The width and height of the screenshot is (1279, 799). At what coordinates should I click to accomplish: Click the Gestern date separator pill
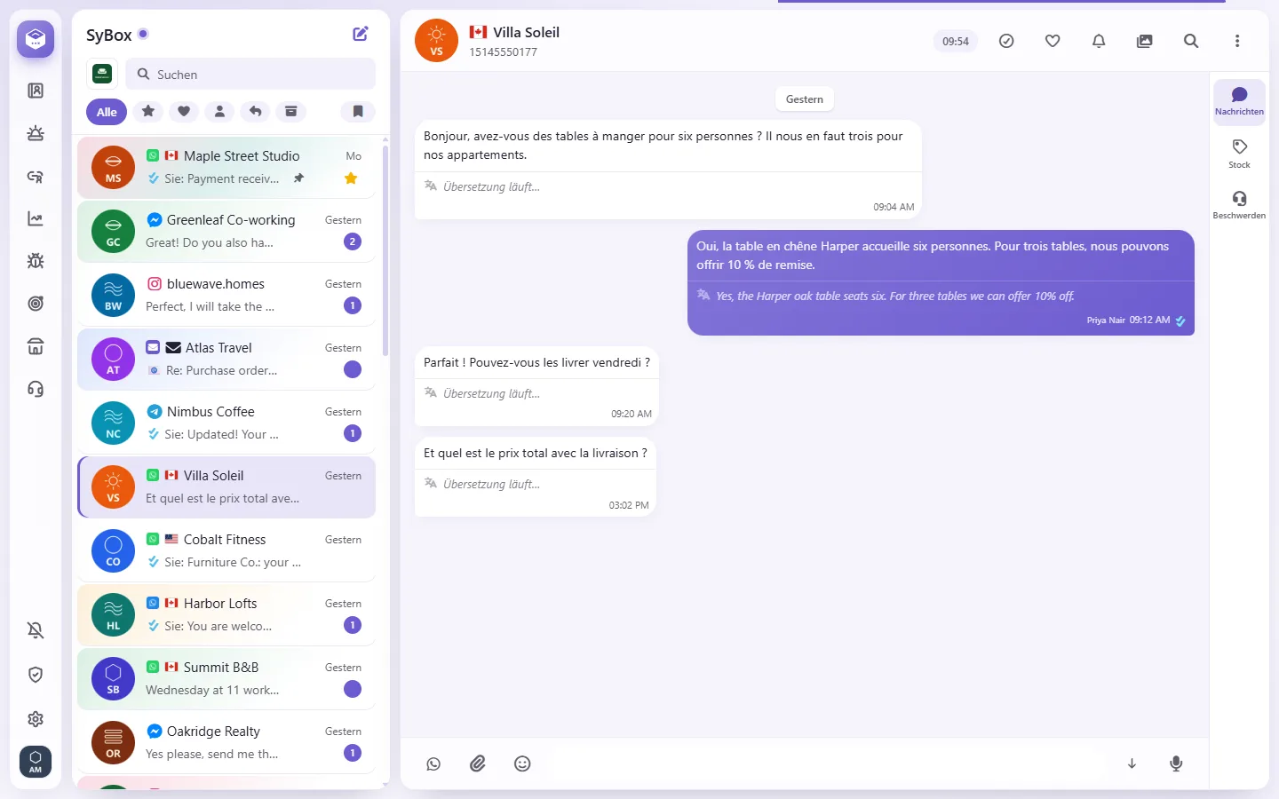click(x=804, y=99)
